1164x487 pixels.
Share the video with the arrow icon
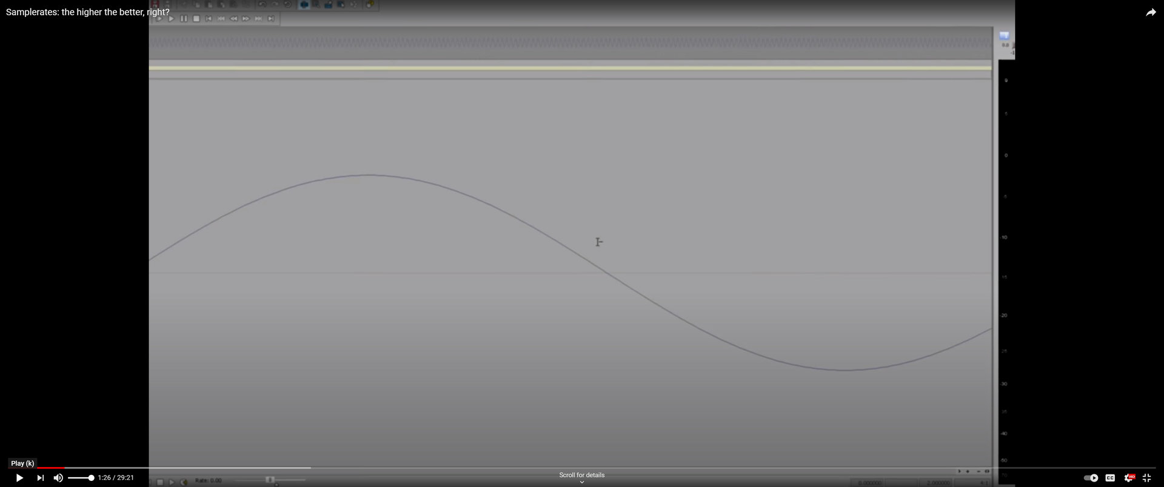click(x=1151, y=12)
